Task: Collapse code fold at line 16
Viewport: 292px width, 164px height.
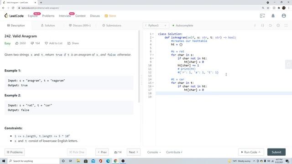Action: [153, 86]
